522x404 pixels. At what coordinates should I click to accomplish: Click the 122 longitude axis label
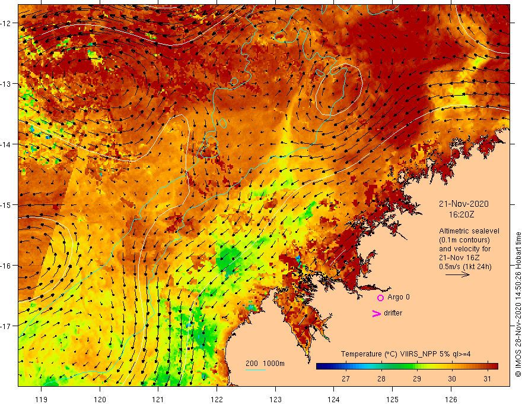pos(217,399)
